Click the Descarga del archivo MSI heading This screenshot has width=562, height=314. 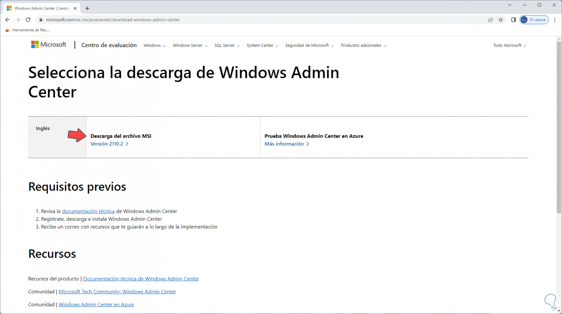tap(121, 136)
